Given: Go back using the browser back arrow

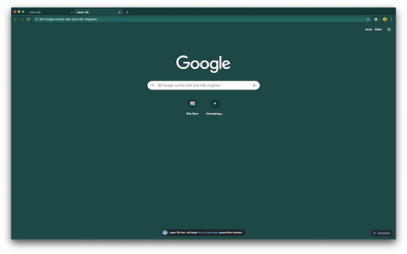Looking at the screenshot, I should (x=15, y=20).
